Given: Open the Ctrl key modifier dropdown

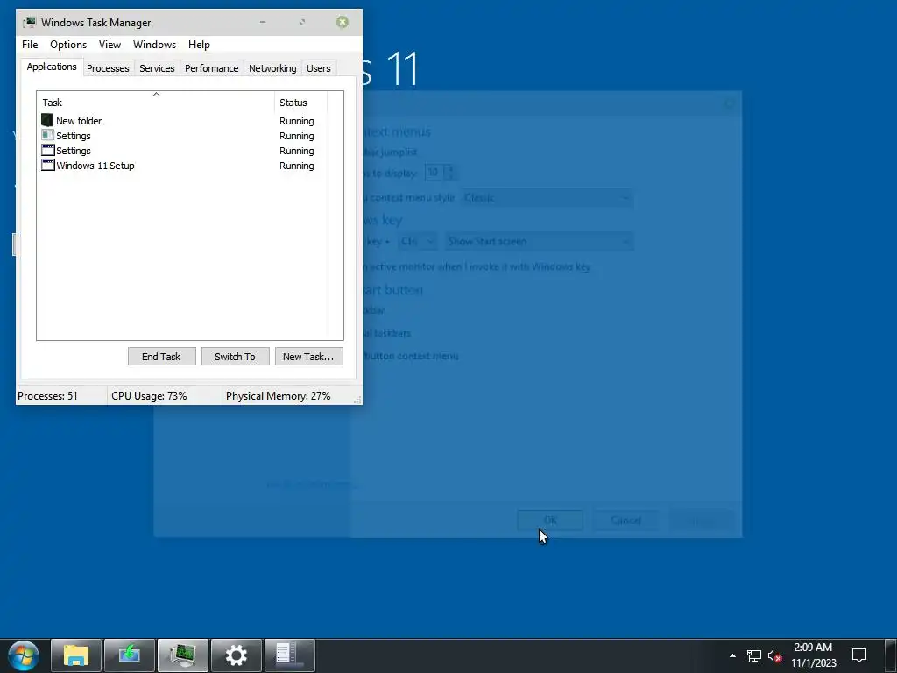Looking at the screenshot, I should click(417, 242).
